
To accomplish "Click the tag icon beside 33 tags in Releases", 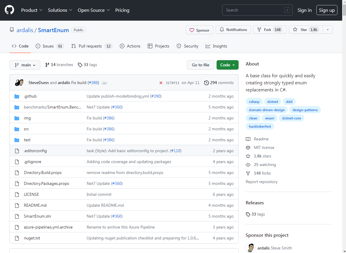I will point(248,214).
